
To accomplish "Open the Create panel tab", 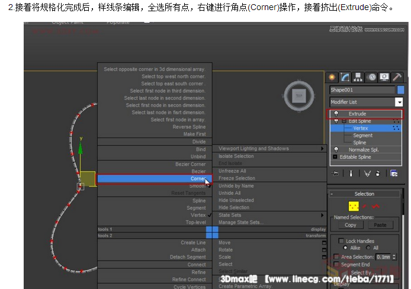I will [332, 77].
